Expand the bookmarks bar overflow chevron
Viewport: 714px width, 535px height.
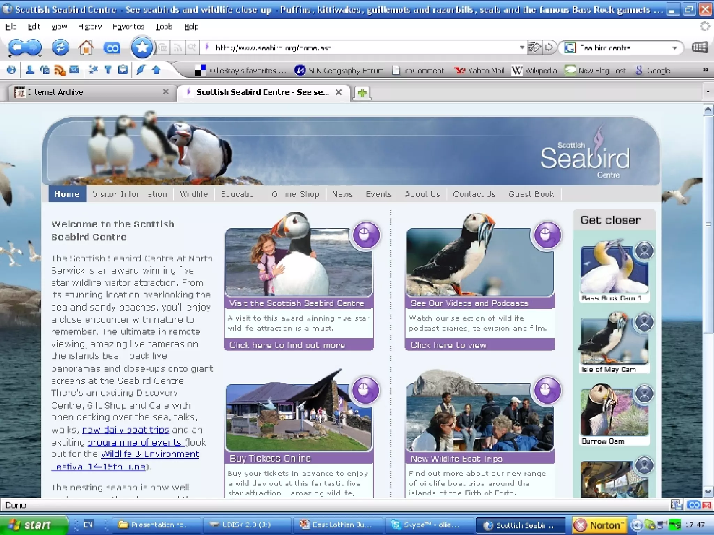tap(706, 70)
